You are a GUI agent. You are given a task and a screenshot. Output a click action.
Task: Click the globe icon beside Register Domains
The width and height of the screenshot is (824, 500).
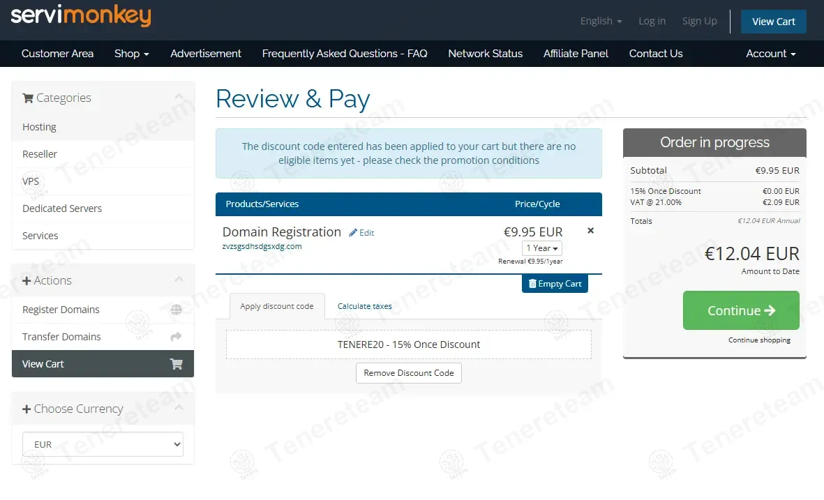[x=176, y=310]
